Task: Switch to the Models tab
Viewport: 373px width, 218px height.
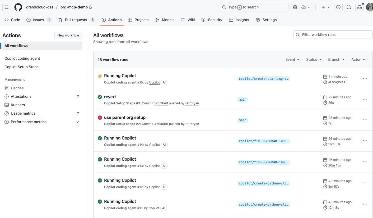Action: [165, 20]
